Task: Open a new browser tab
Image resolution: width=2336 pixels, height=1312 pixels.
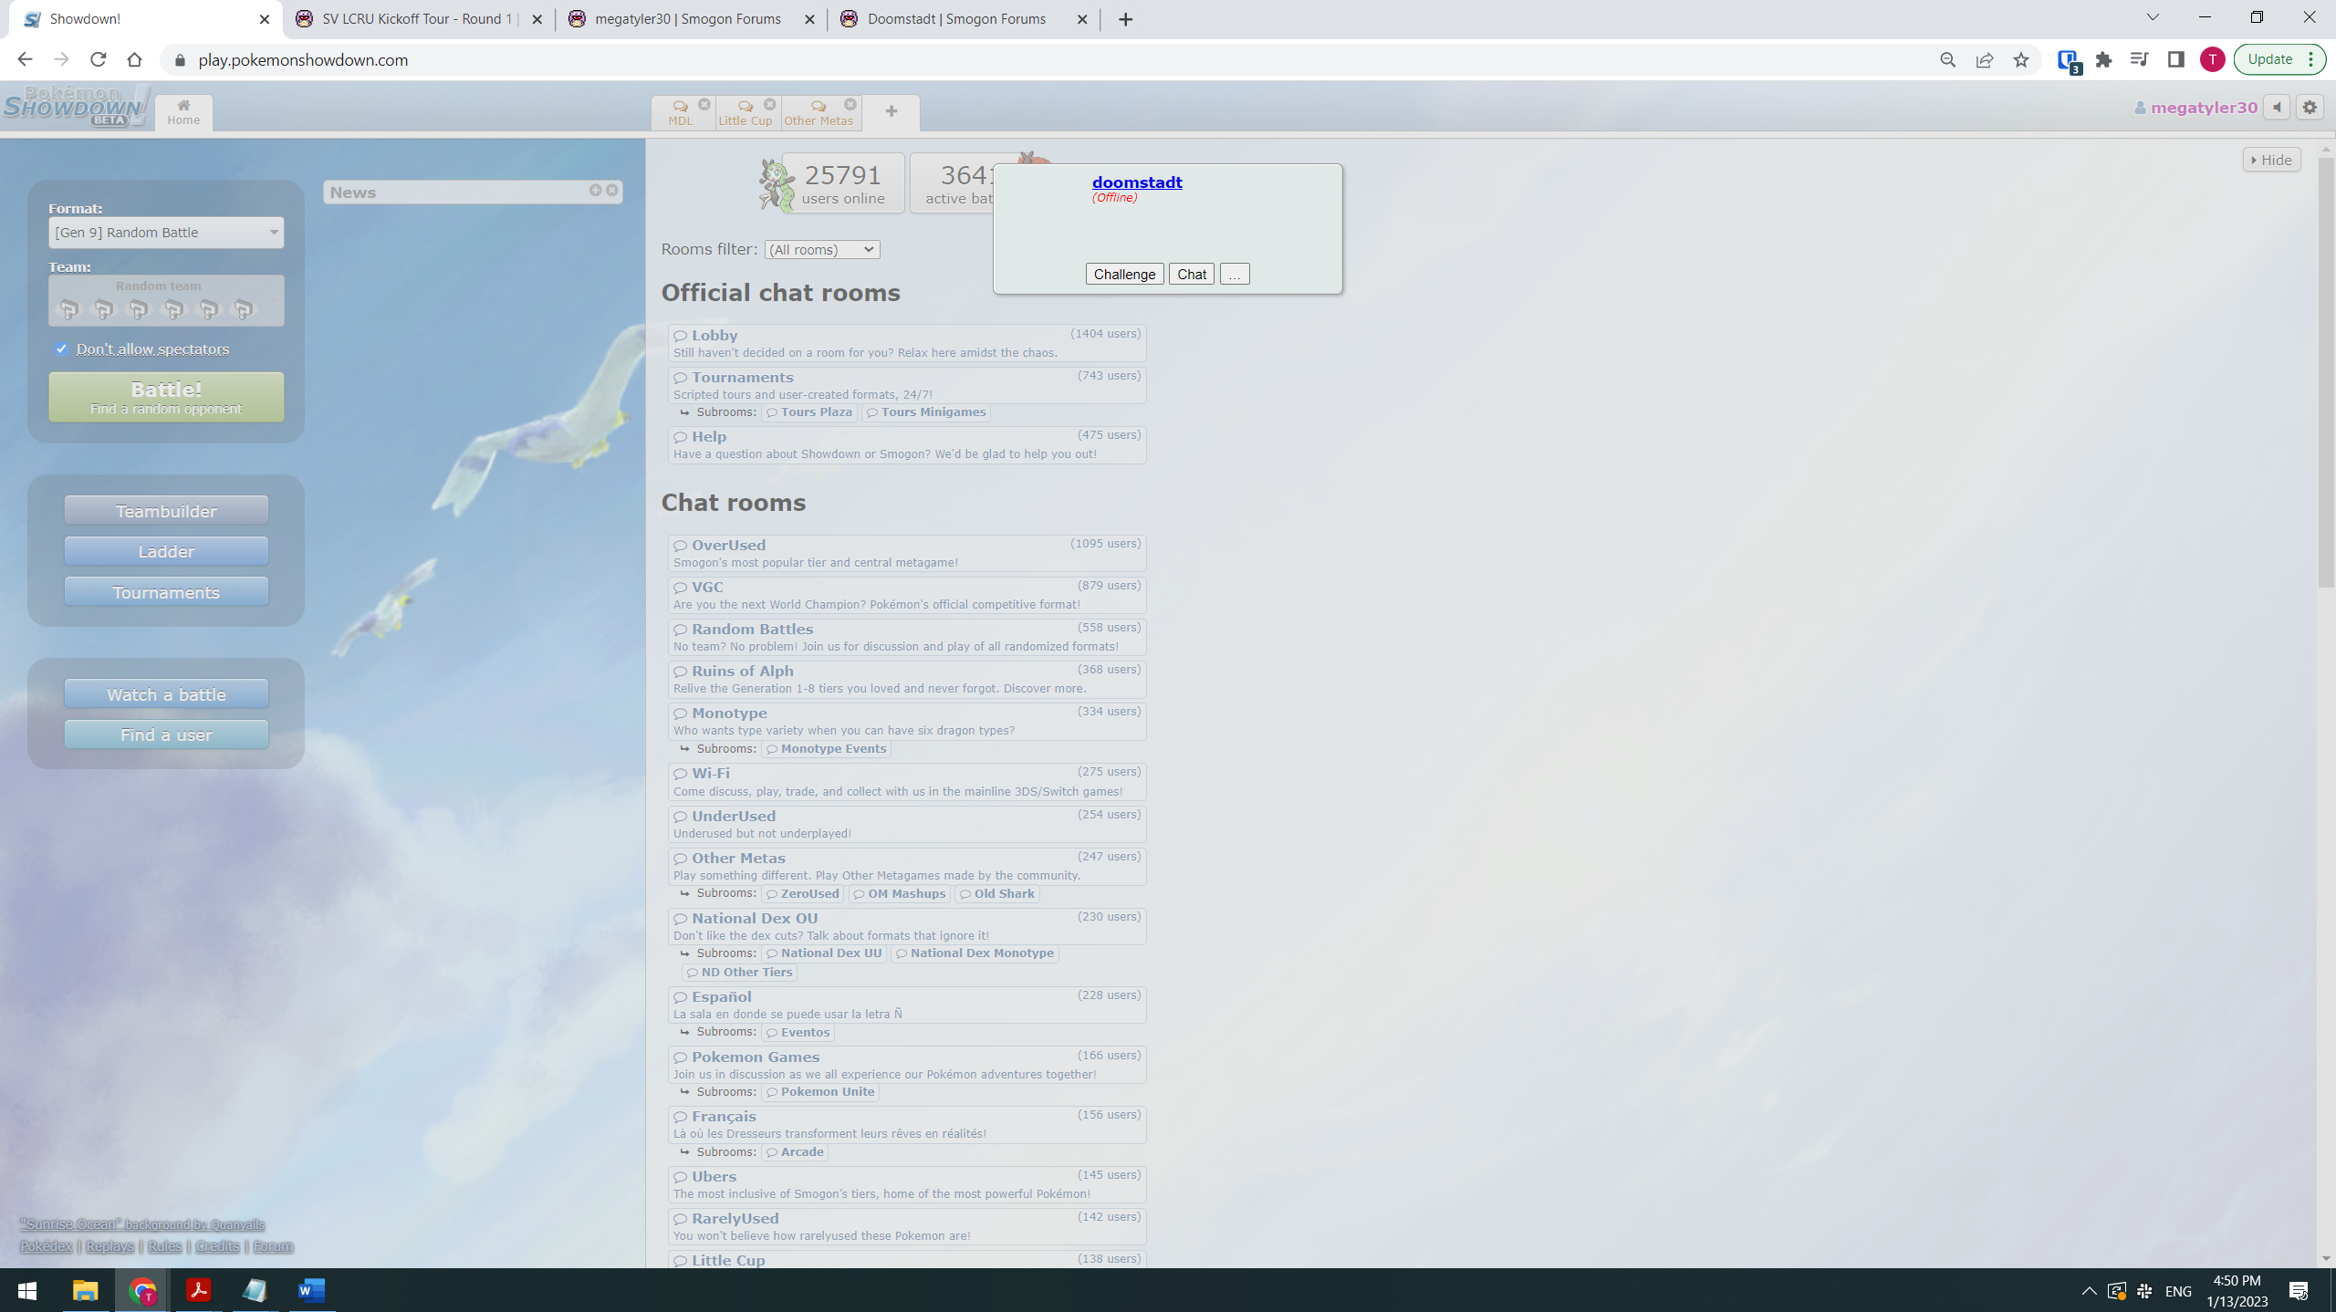Action: [x=1125, y=19]
